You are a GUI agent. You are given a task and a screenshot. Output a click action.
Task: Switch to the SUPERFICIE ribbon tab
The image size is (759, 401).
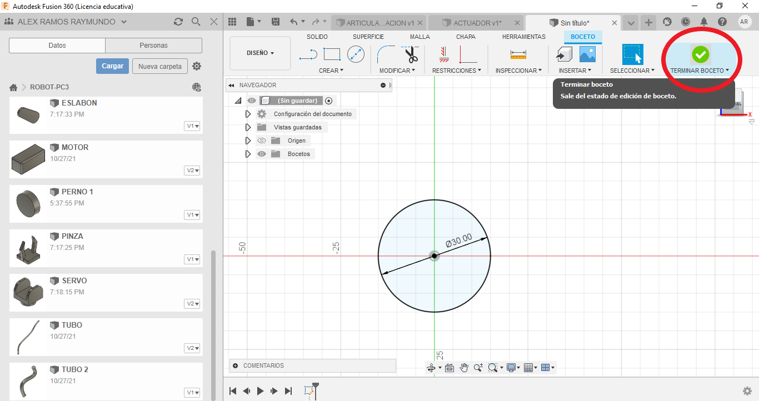[x=368, y=37]
